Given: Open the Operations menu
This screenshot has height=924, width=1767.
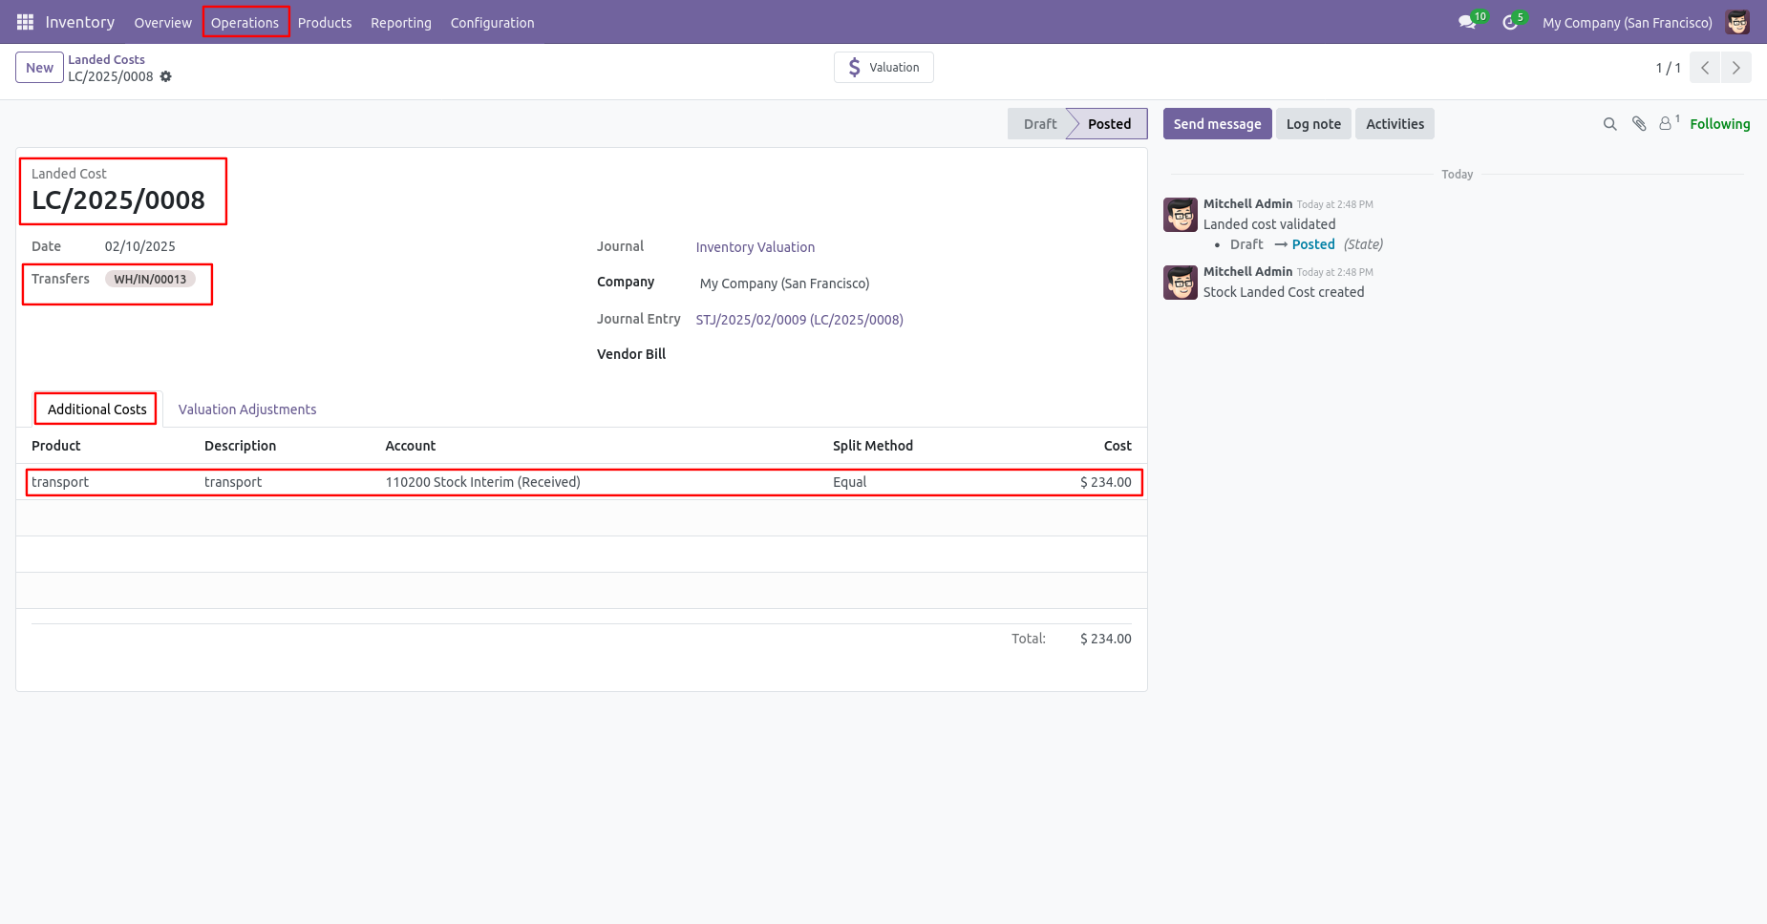Looking at the screenshot, I should pyautogui.click(x=245, y=22).
